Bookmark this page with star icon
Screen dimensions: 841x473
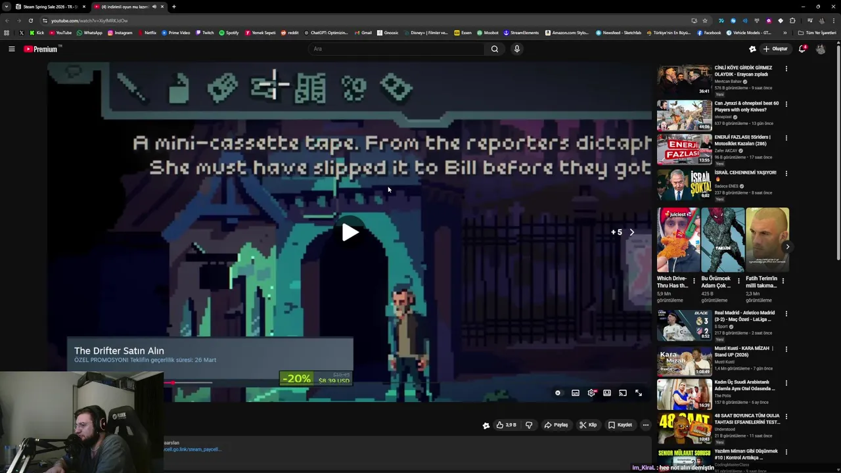coord(705,20)
